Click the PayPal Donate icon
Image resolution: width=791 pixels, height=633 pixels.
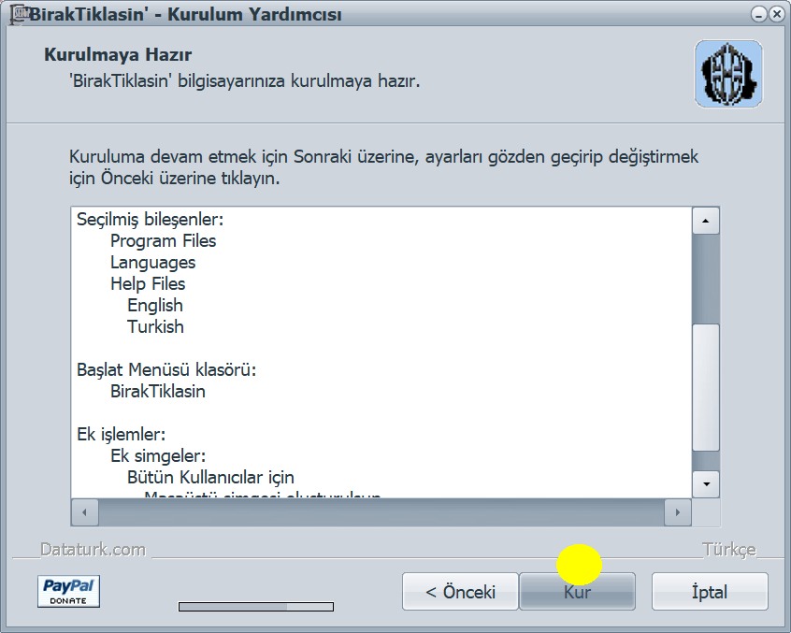click(68, 591)
